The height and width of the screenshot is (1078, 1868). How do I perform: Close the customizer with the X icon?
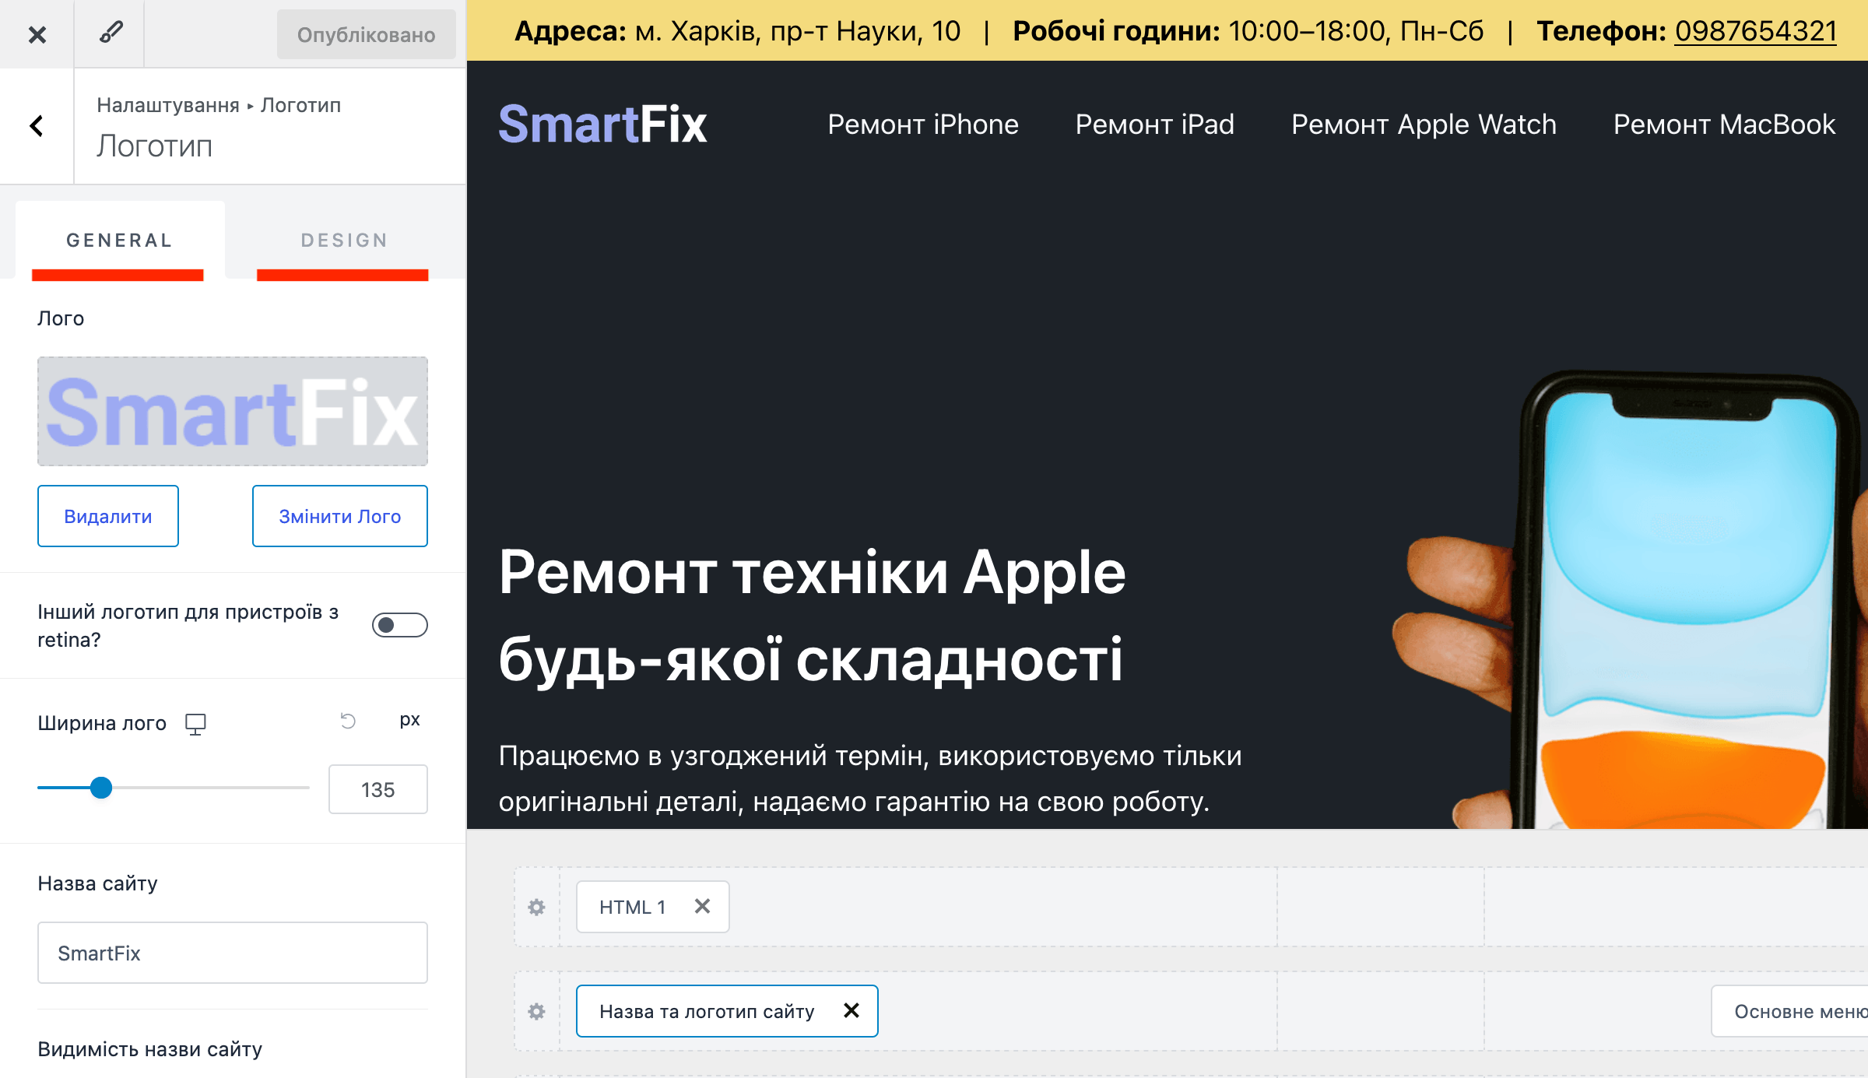pos(37,34)
